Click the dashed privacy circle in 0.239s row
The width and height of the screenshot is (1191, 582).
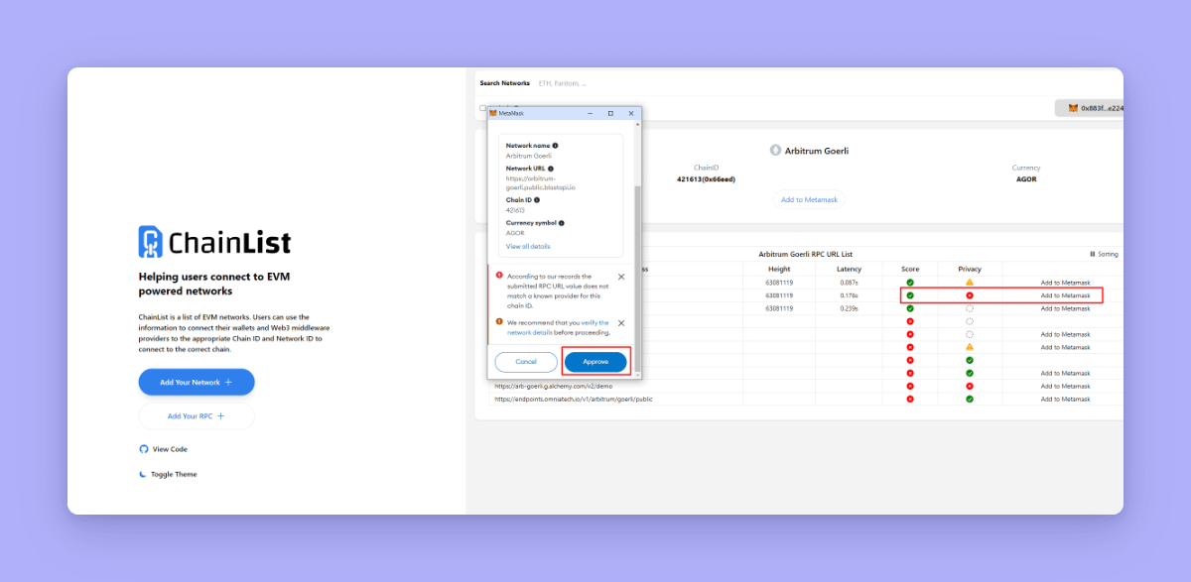pyautogui.click(x=970, y=308)
